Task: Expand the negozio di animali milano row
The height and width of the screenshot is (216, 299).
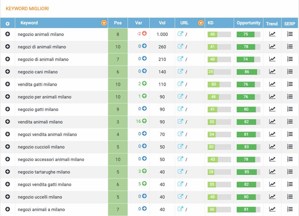Action: point(8,59)
